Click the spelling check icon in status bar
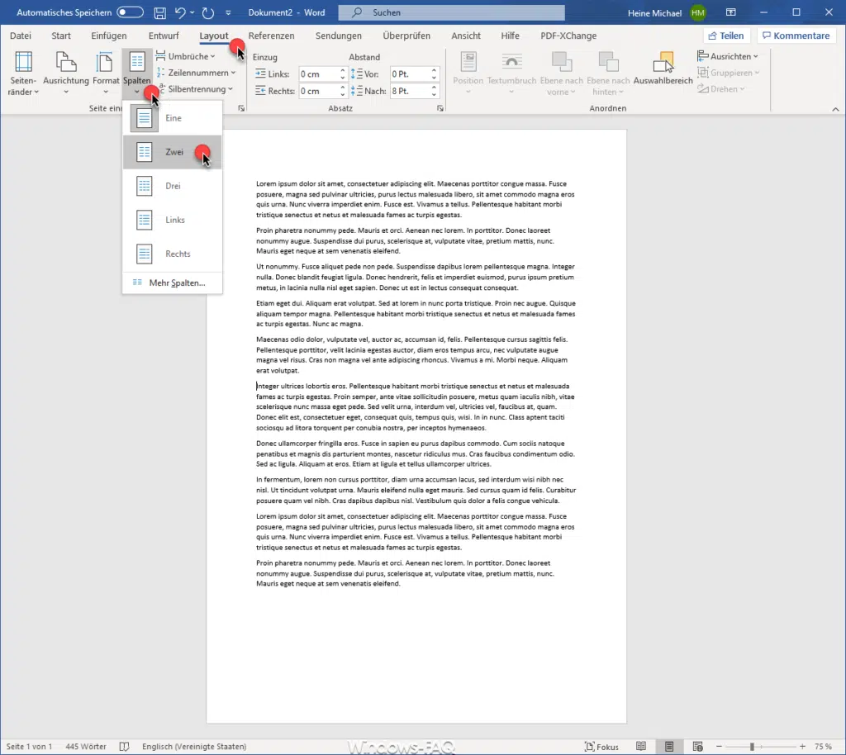Image resolution: width=846 pixels, height=755 pixels. click(124, 746)
